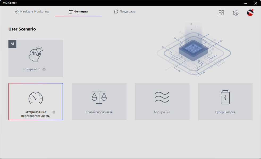Click the User Scenario heading
Viewport: 261px width, 159px height.
click(22, 29)
